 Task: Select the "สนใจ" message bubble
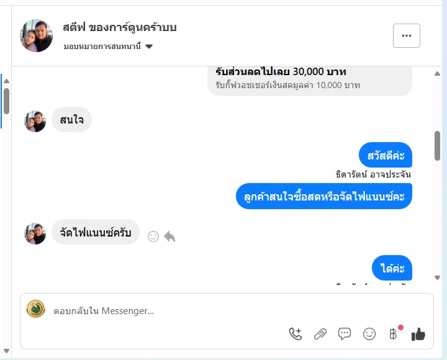(x=71, y=120)
